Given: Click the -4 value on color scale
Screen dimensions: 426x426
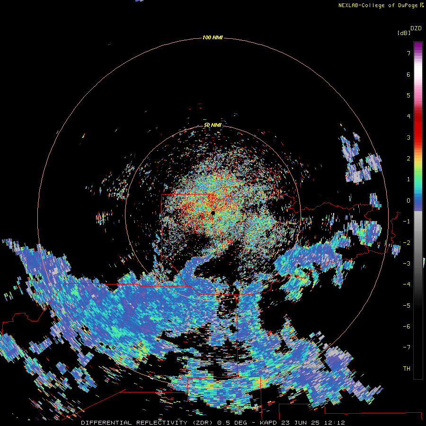Looking at the screenshot, I should (407, 284).
